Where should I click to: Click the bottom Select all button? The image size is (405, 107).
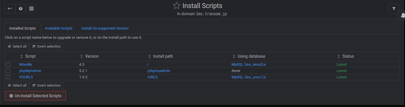(17, 85)
